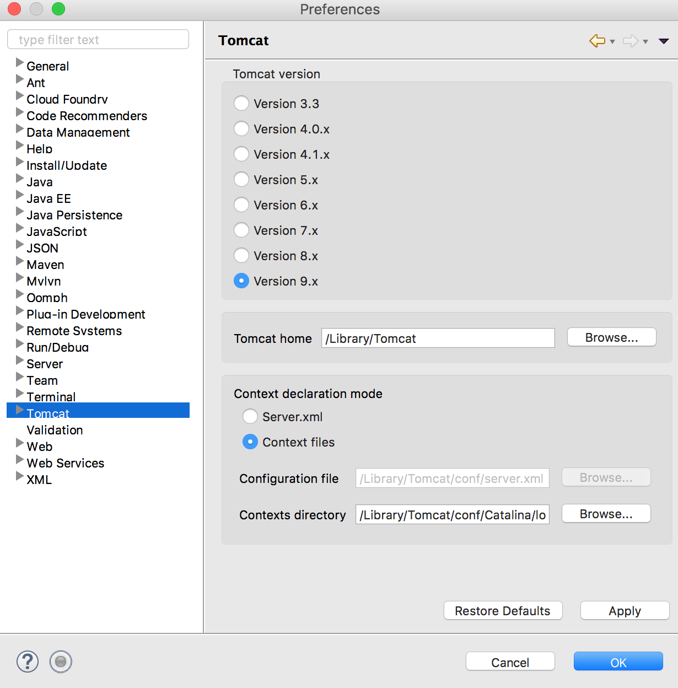Expand the Ant tree node
This screenshot has width=678, height=688.
click(20, 79)
